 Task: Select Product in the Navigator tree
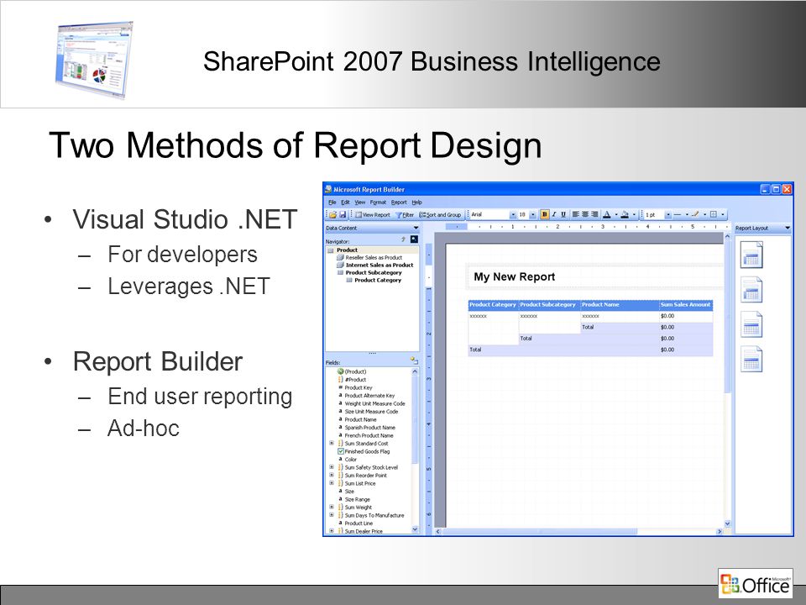point(347,250)
